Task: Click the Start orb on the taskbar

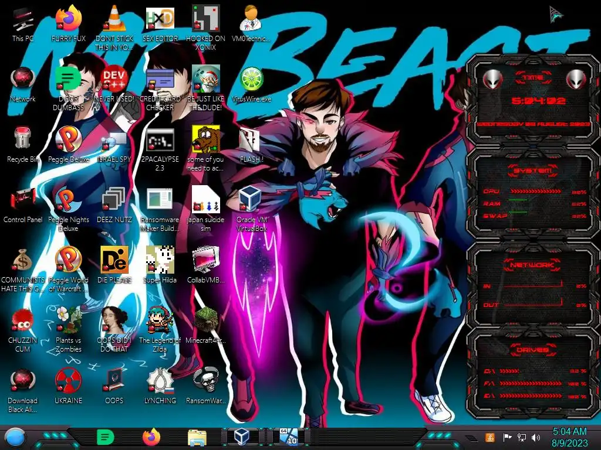Action: coord(15,437)
